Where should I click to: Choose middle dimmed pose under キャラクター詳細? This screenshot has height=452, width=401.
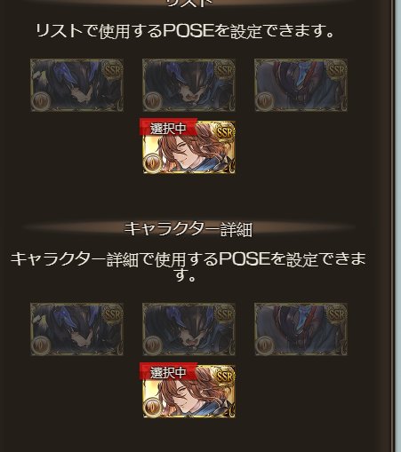click(188, 329)
